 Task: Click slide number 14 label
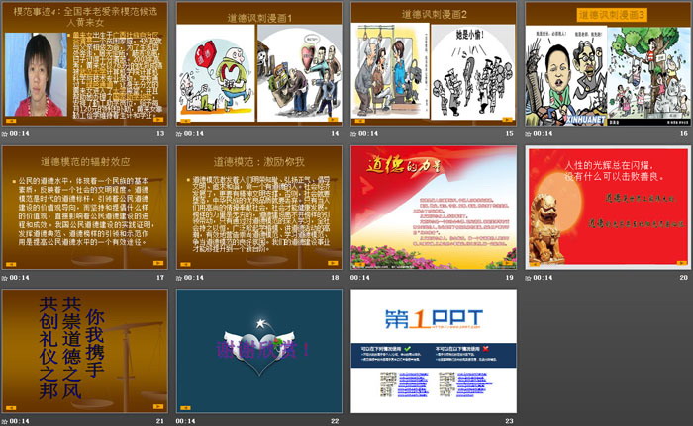[x=335, y=133]
